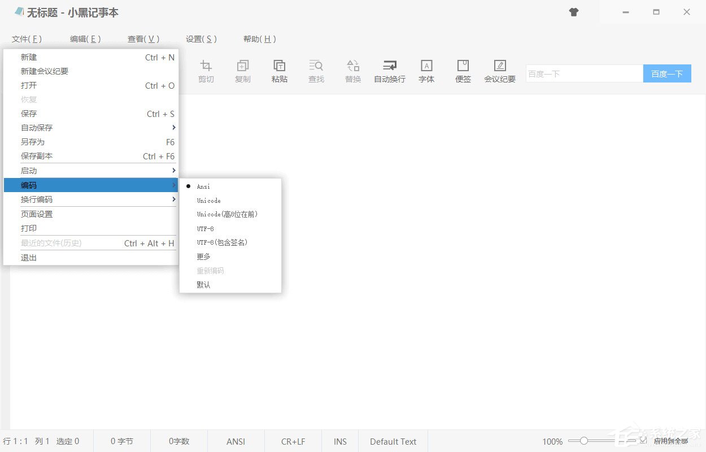Adjust the 100% zoom slider
The height and width of the screenshot is (452, 706).
[x=585, y=441]
